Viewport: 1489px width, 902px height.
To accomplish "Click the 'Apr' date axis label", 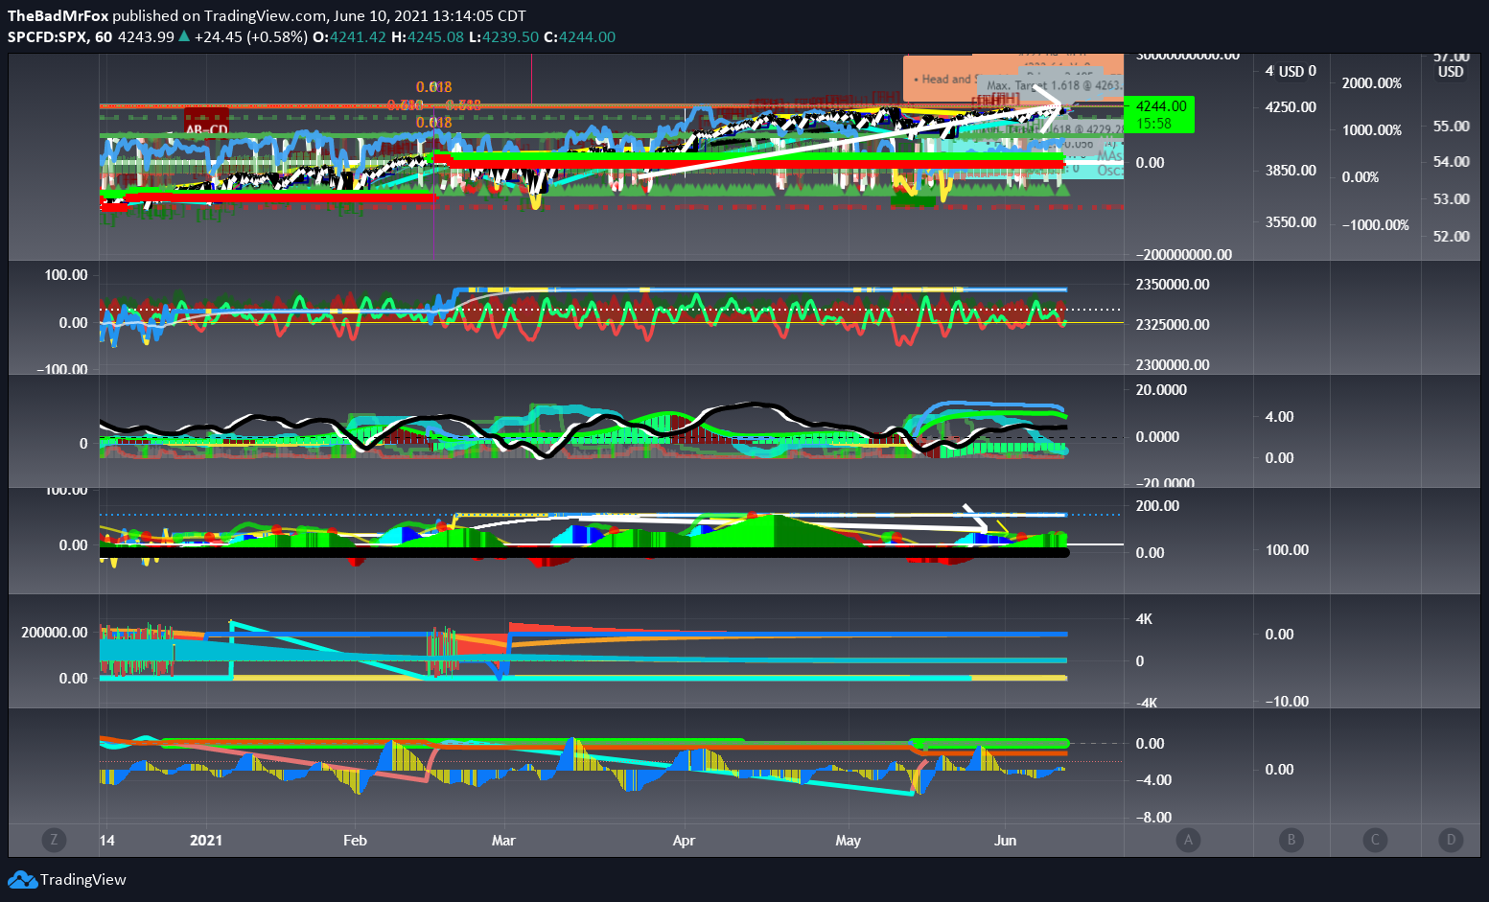I will click(684, 840).
